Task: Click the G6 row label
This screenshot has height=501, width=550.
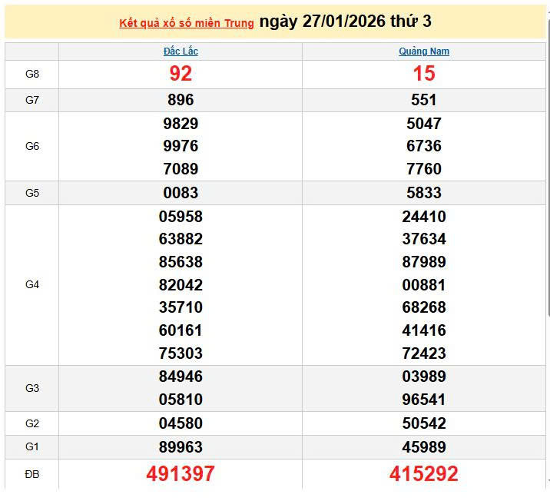Action: point(32,146)
